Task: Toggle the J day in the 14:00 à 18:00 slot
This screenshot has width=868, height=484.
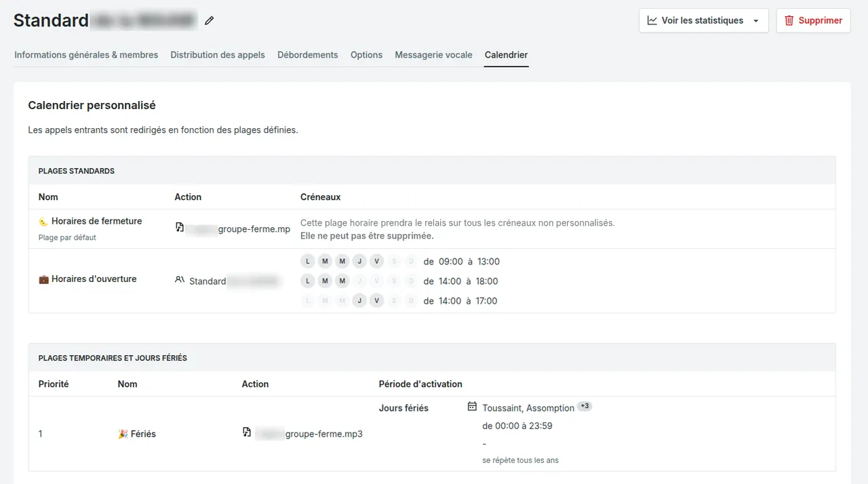Action: pyautogui.click(x=359, y=281)
